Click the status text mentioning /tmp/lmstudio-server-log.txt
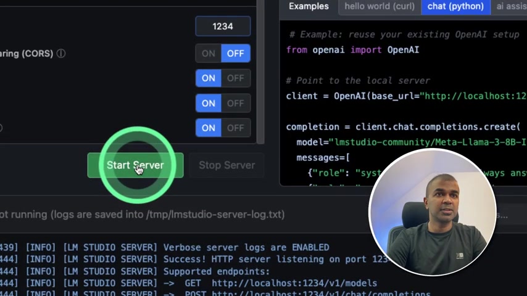This screenshot has height=296, width=527. pyautogui.click(x=143, y=215)
